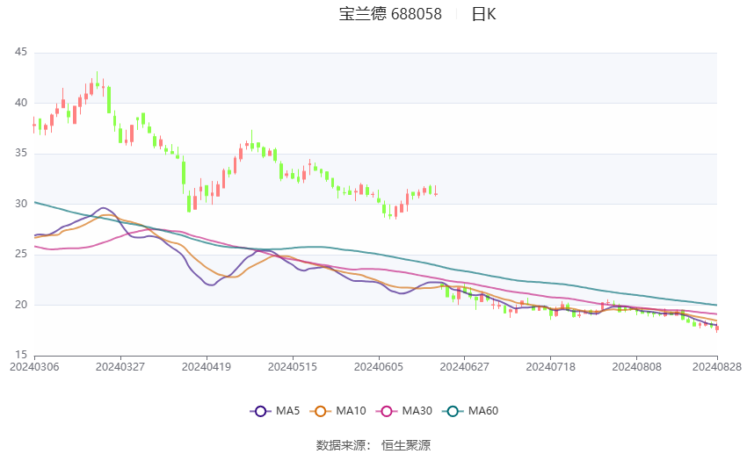747x454 pixels.
Task: Click x-axis date label 20240627
Action: [x=465, y=367]
